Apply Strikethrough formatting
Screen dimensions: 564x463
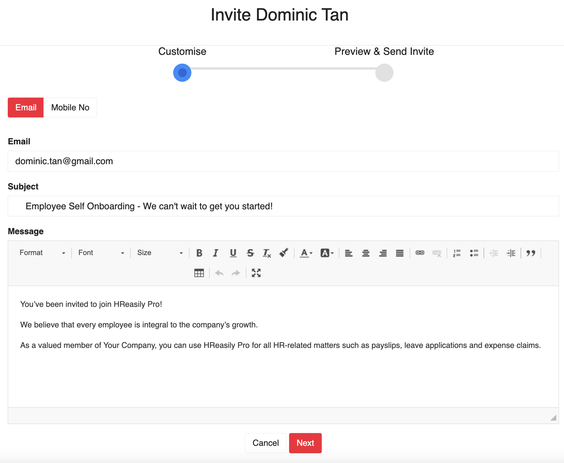point(250,253)
